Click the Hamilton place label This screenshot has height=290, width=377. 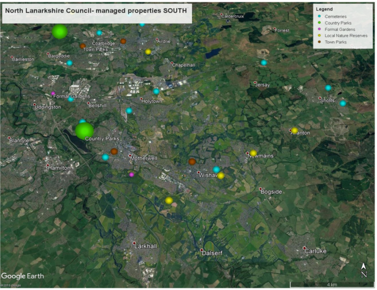(x=59, y=168)
